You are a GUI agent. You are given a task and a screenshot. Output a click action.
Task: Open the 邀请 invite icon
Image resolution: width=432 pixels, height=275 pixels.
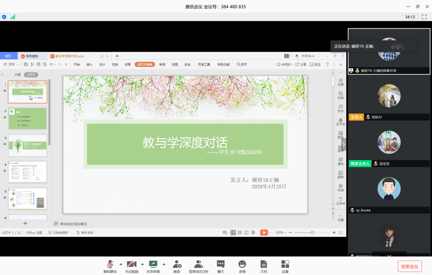pos(177,265)
